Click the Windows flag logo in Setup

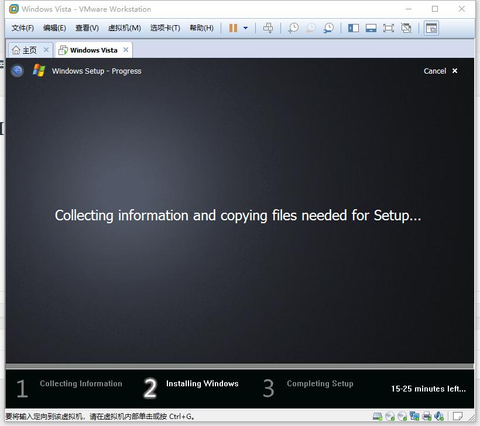click(x=39, y=70)
